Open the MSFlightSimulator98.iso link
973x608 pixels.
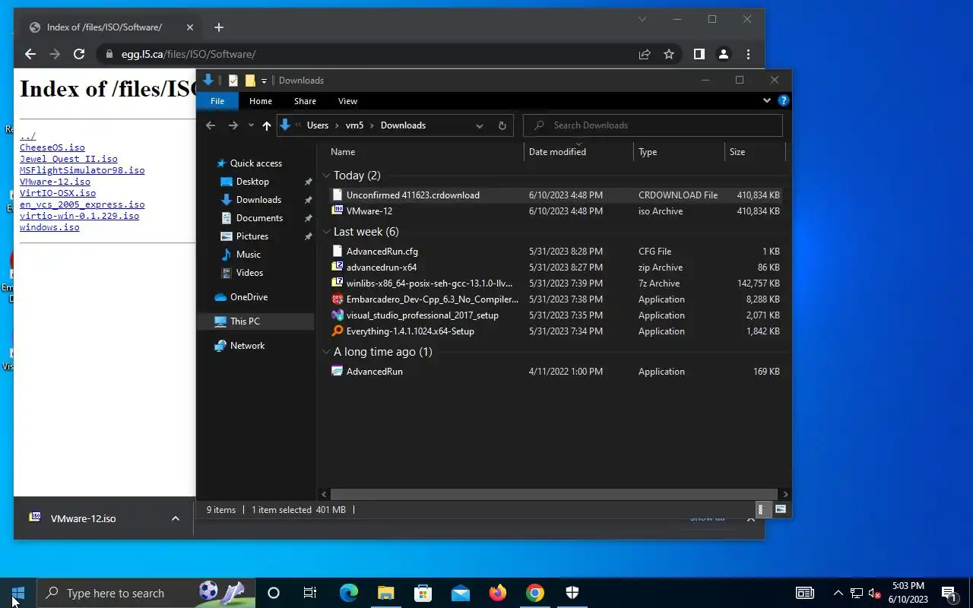82,170
